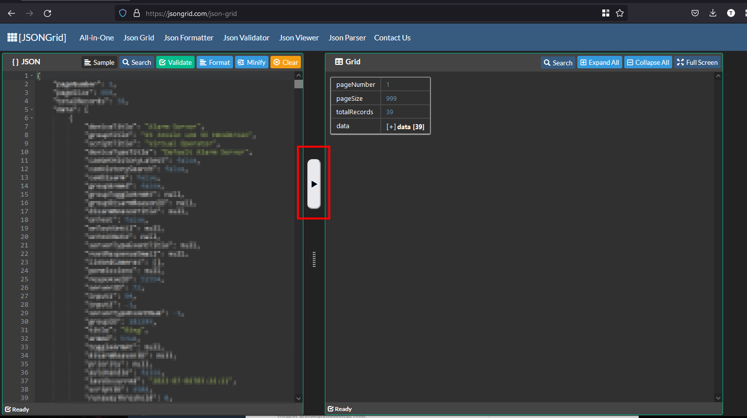This screenshot has width=747, height=418.
Task: Clear the JSON input using Clear
Action: click(x=285, y=62)
